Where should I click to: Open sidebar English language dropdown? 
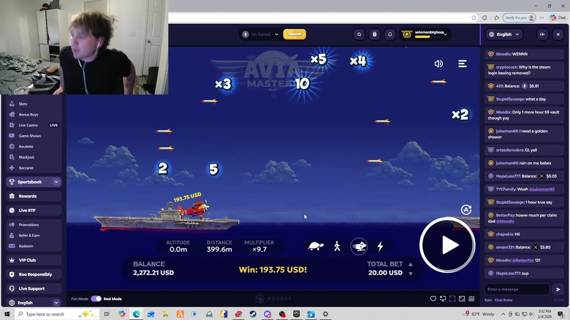tap(34, 303)
